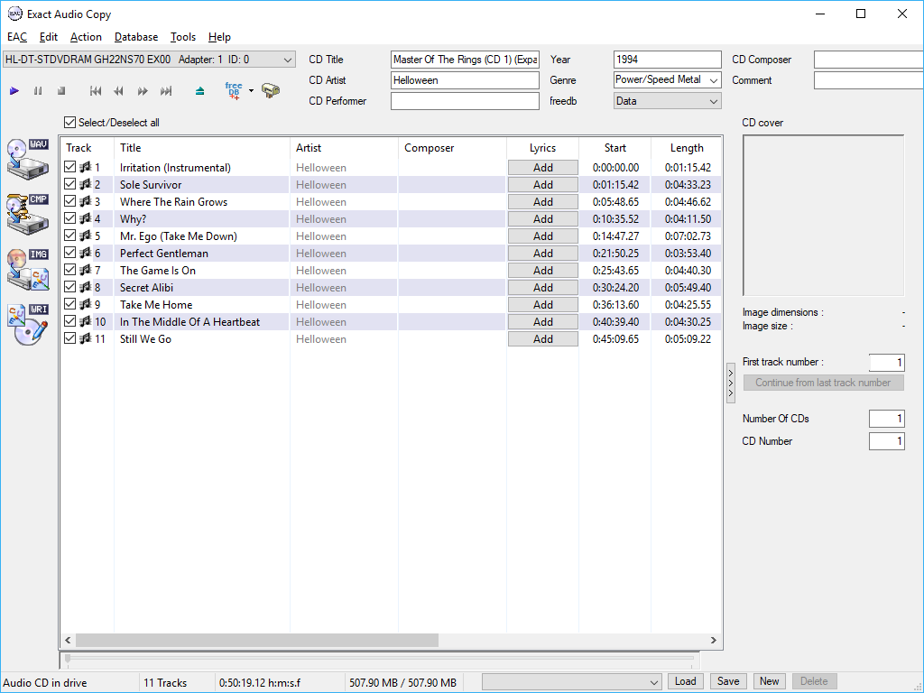The width and height of the screenshot is (924, 693).
Task: Click the Play button in playback toolbar
Action: (x=14, y=91)
